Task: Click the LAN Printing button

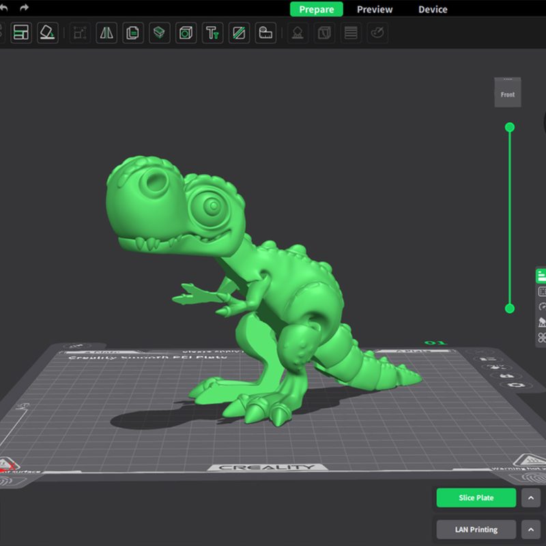Action: pos(476,529)
